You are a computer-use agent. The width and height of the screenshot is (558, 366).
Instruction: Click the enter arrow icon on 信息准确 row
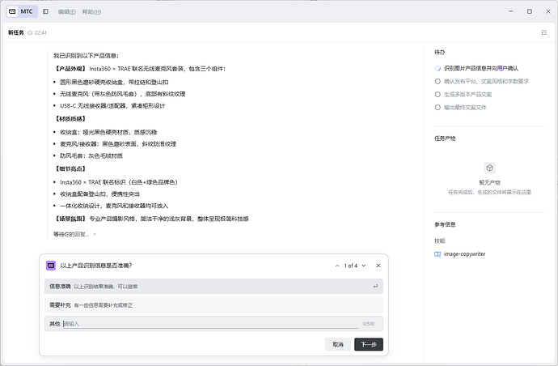point(375,286)
